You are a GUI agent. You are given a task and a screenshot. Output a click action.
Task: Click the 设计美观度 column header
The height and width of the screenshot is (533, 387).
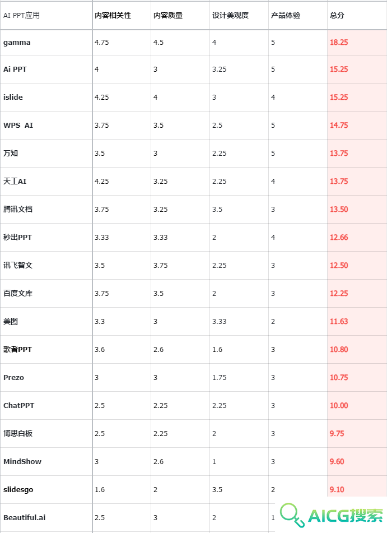point(230,15)
